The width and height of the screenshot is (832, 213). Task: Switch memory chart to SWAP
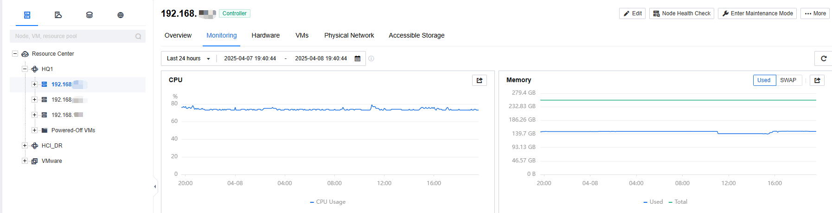click(x=788, y=80)
